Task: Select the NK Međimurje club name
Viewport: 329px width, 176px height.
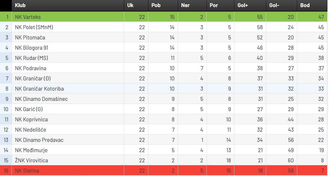Action: point(31,150)
